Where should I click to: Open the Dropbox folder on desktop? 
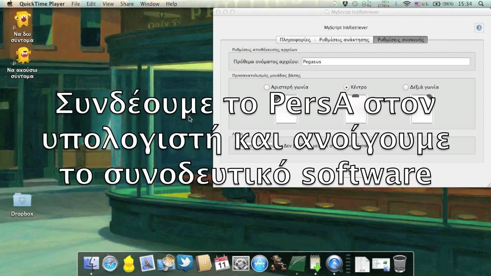22,204
